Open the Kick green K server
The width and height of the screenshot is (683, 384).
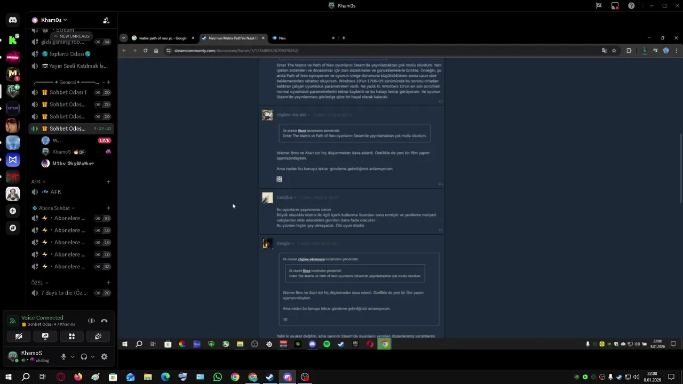point(13,39)
